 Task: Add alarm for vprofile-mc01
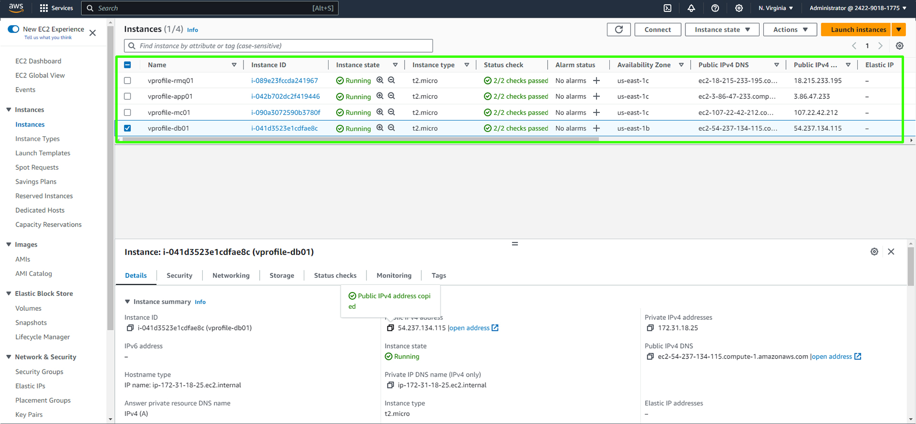(x=596, y=113)
